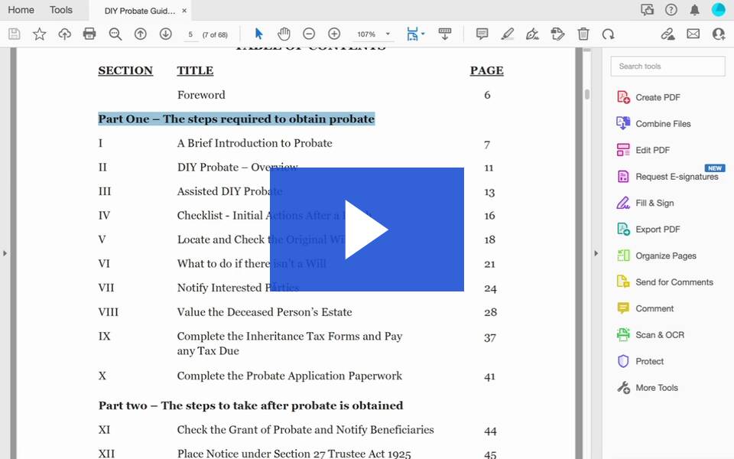This screenshot has height=459, width=734.
Task: Open Fill & Sign tool
Action: click(645, 203)
